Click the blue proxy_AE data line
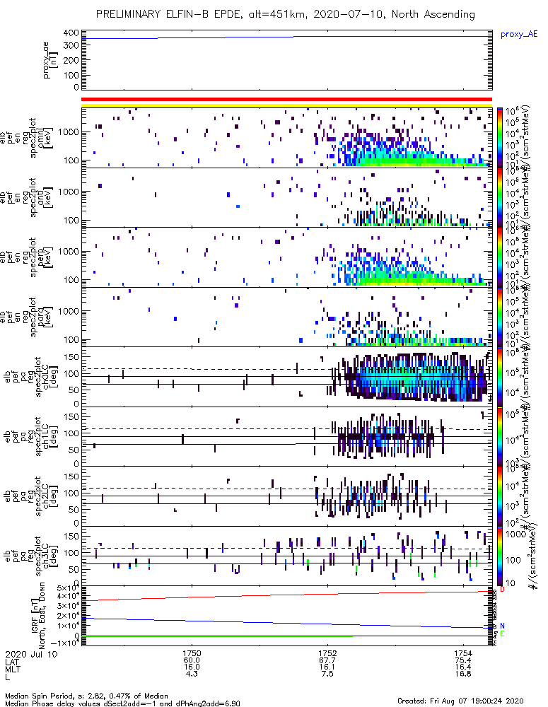The image size is (548, 707). 286,37
